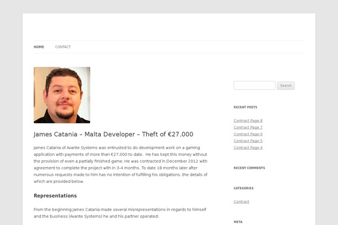Image resolution: width=338 pixels, height=225 pixels.
Task: Open the Contract Page 6 post
Action: [248, 134]
